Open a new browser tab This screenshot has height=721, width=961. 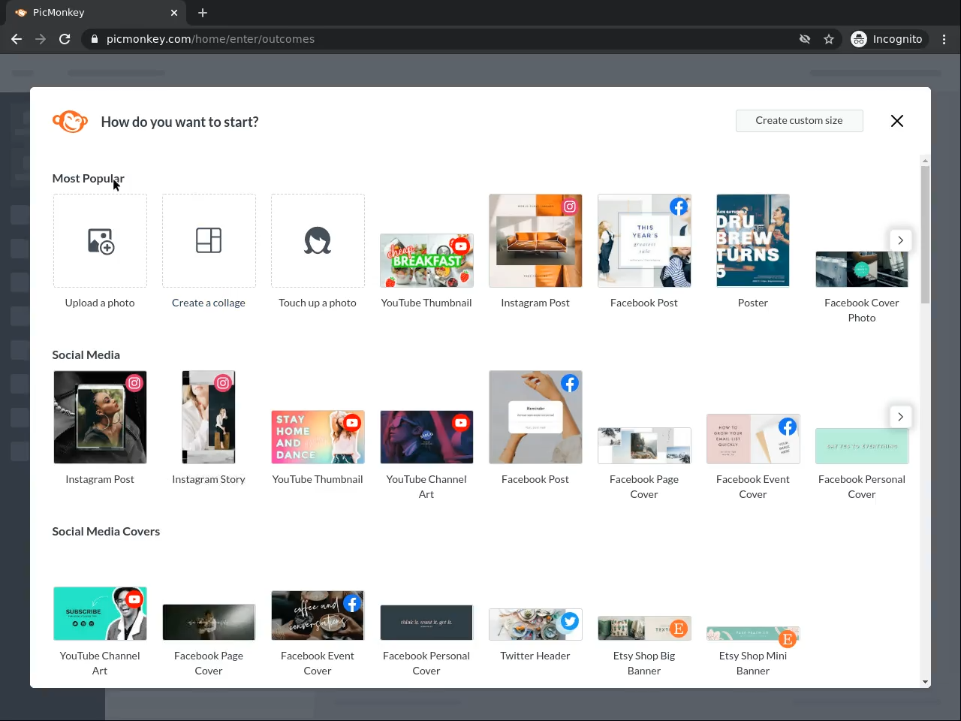click(x=203, y=13)
